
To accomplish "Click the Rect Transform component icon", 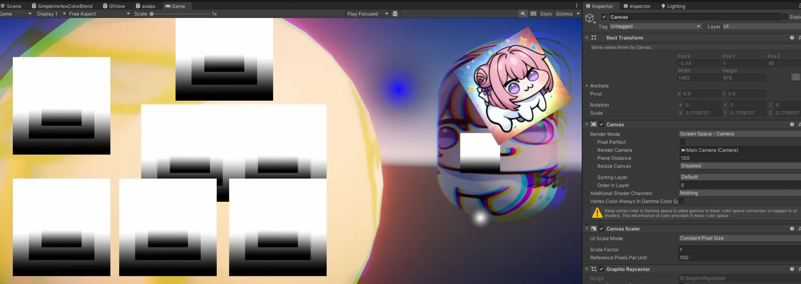I will pos(594,38).
